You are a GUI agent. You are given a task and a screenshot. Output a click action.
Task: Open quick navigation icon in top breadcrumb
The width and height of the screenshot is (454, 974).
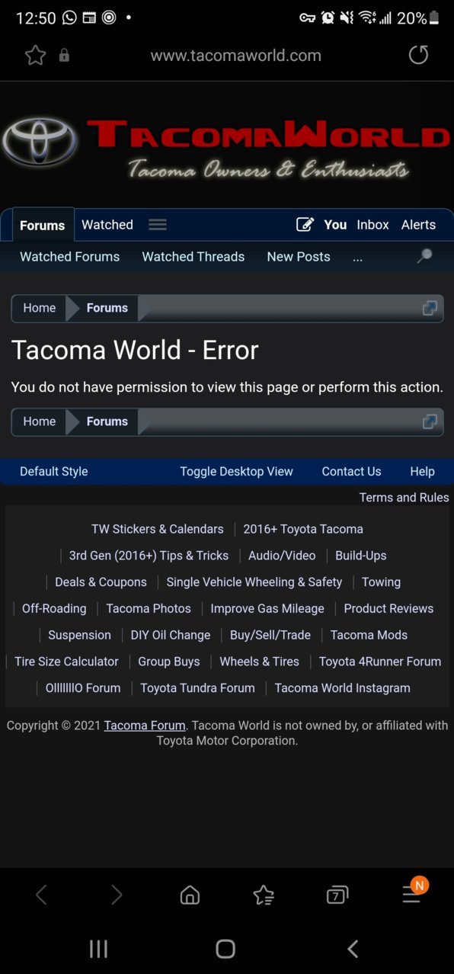430,308
